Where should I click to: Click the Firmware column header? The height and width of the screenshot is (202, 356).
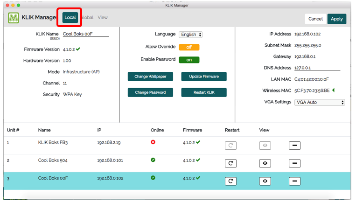coord(192,130)
